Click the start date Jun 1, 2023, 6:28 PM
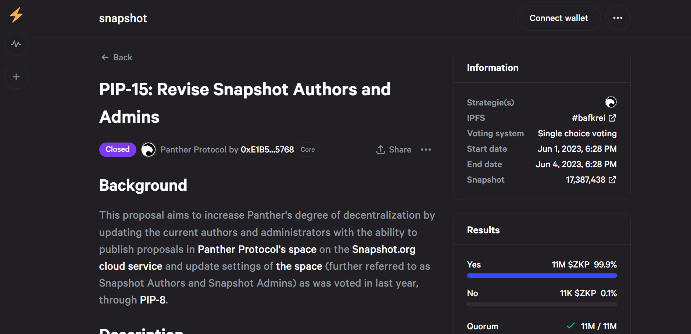The image size is (691, 334). pos(577,149)
